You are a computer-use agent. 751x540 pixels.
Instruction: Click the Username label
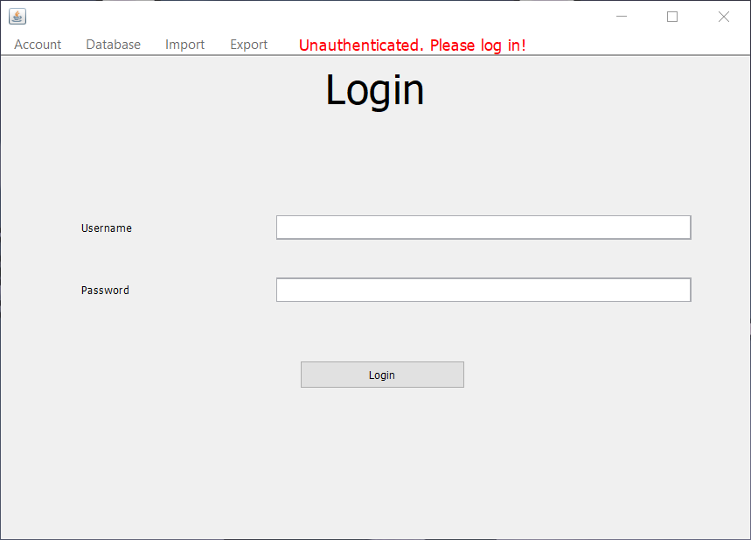pos(106,228)
